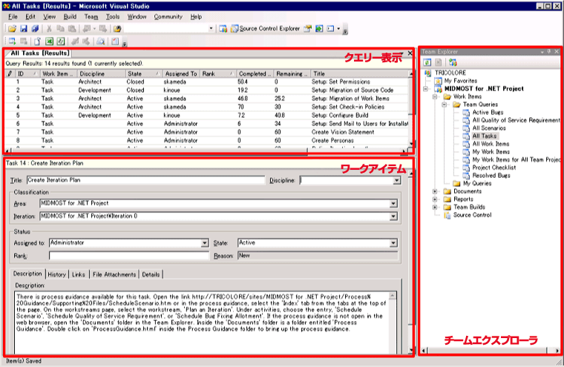The height and width of the screenshot is (367, 564).
Task: Click the Paste clipboard icon
Action: coord(72,29)
